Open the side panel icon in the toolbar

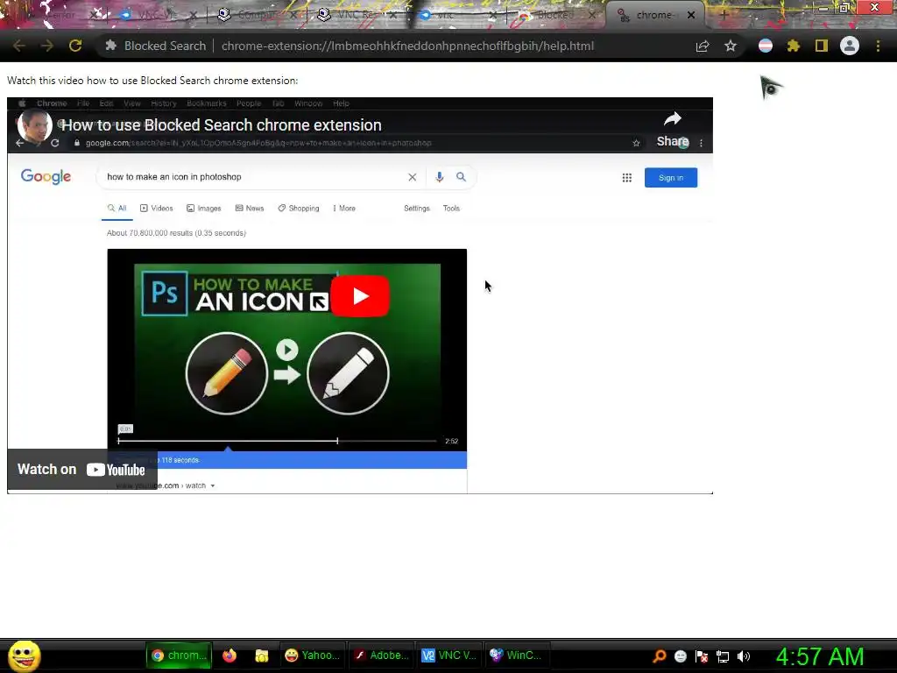(821, 46)
